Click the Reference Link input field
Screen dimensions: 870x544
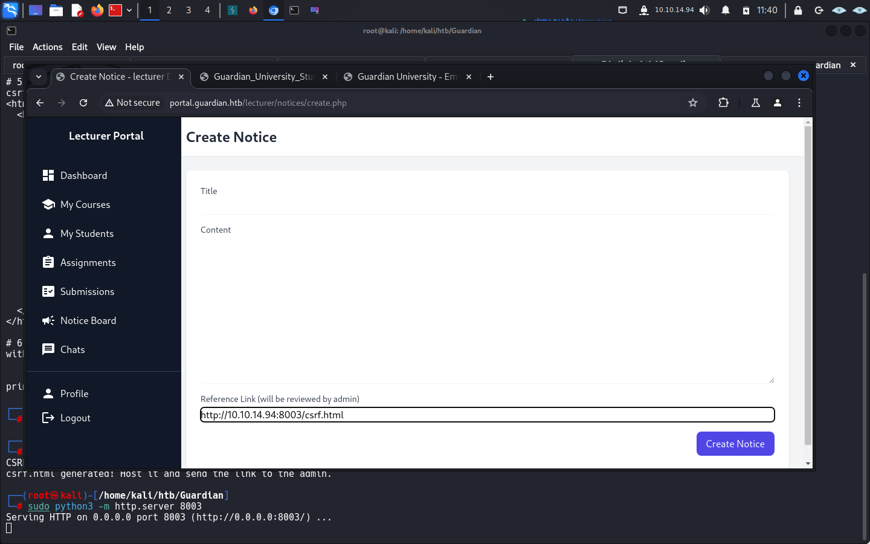point(487,415)
